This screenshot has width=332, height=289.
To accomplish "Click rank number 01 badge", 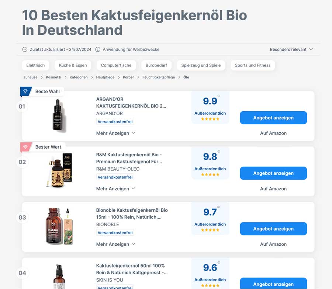I will pos(22,106).
